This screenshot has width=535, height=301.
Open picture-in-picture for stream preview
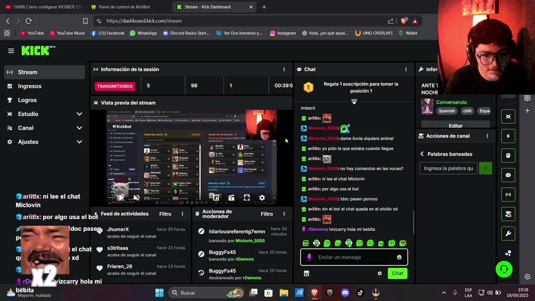216,198
